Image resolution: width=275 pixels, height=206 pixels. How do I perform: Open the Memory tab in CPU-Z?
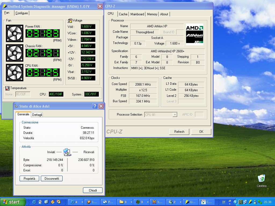pos(152,14)
